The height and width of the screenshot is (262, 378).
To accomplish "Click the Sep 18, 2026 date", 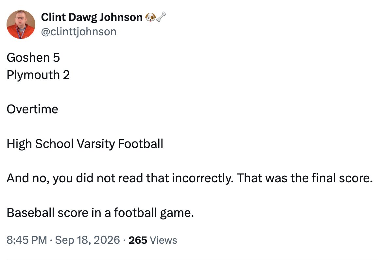I will (87, 240).
